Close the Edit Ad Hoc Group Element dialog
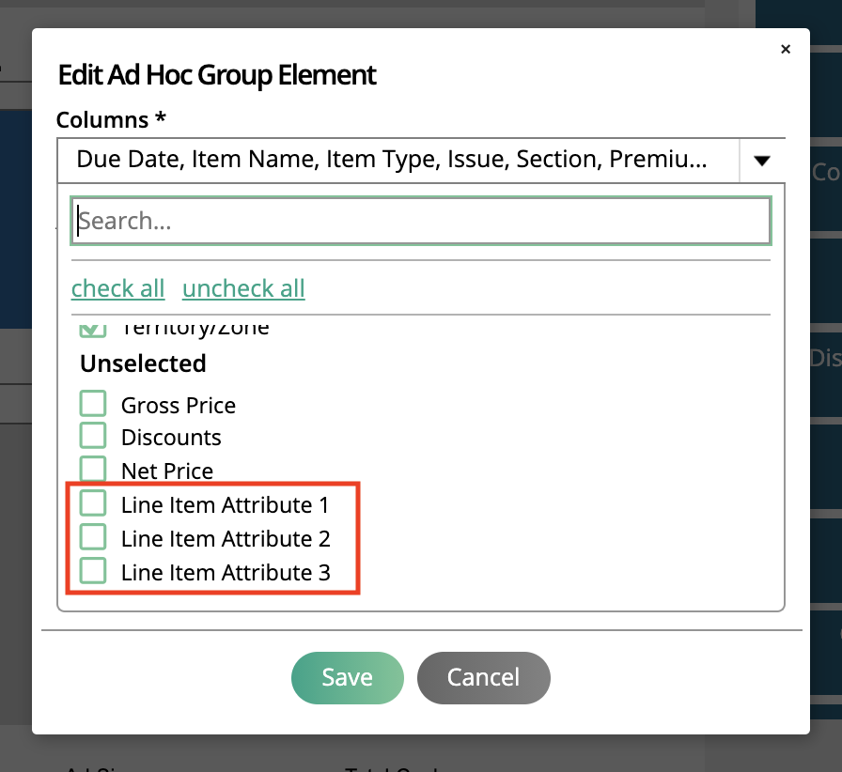 [785, 50]
